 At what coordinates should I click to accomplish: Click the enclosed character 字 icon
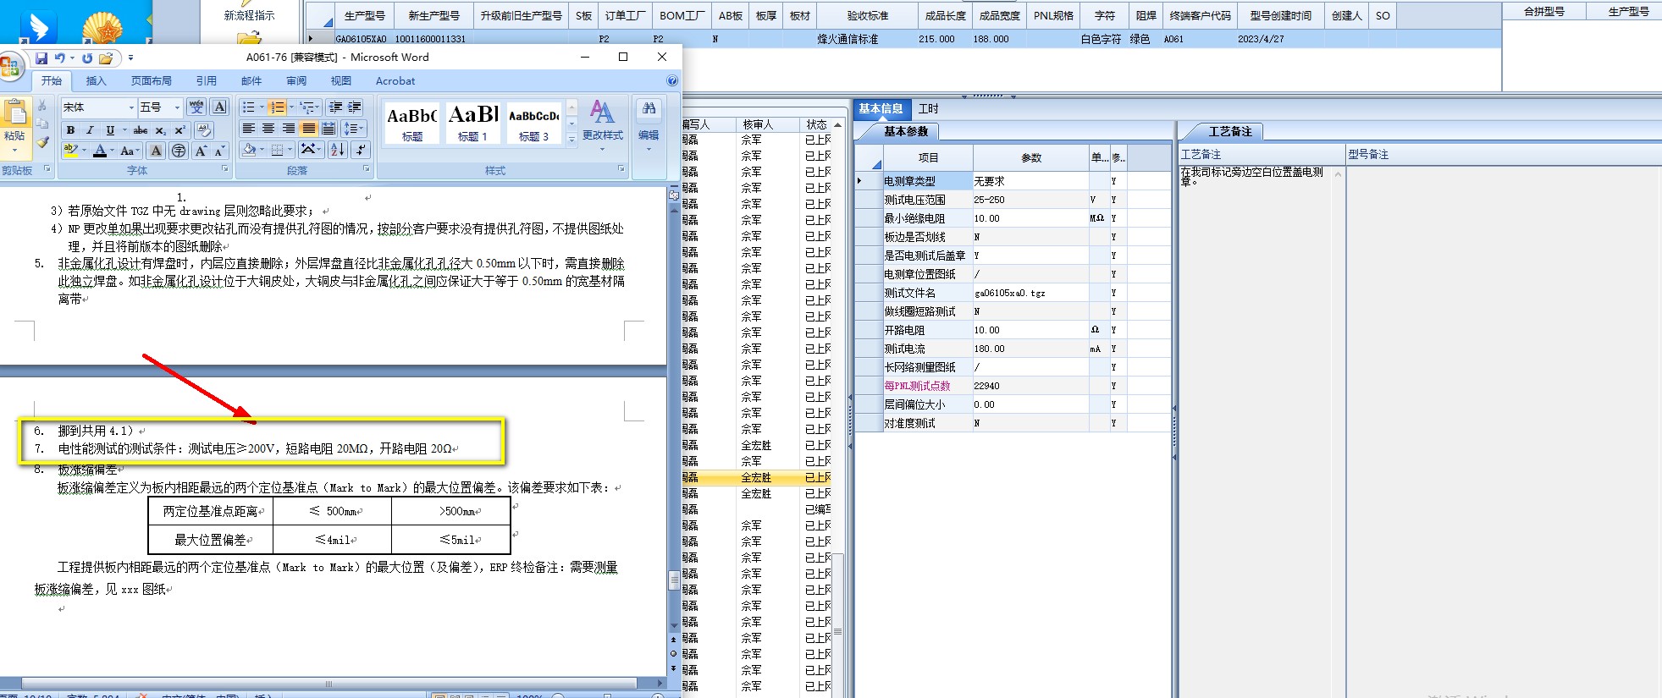tap(179, 151)
